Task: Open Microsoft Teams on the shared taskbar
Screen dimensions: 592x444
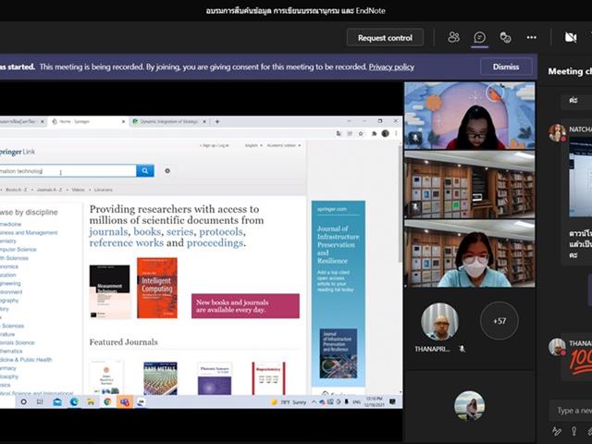Action: [125, 402]
